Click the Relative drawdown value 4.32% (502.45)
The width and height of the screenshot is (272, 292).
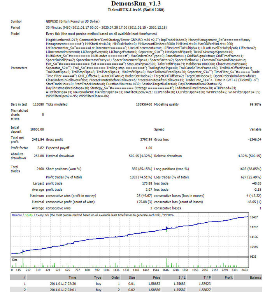click(249, 156)
